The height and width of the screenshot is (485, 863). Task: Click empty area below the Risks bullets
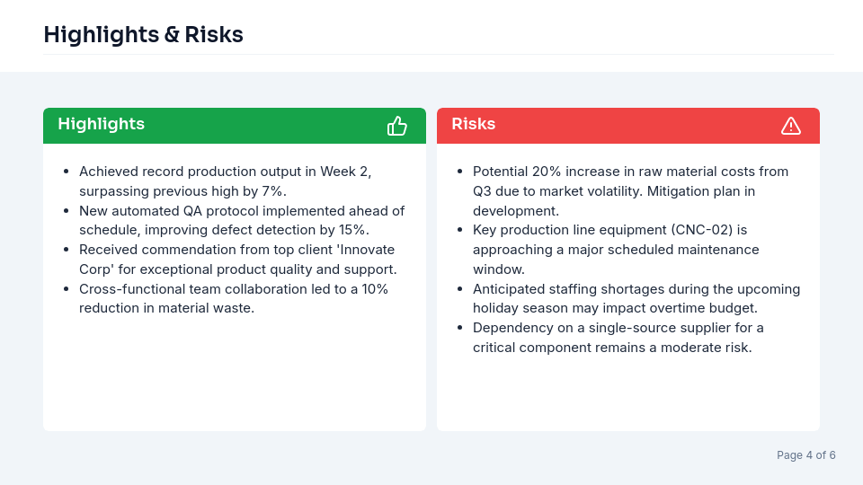click(x=627, y=395)
